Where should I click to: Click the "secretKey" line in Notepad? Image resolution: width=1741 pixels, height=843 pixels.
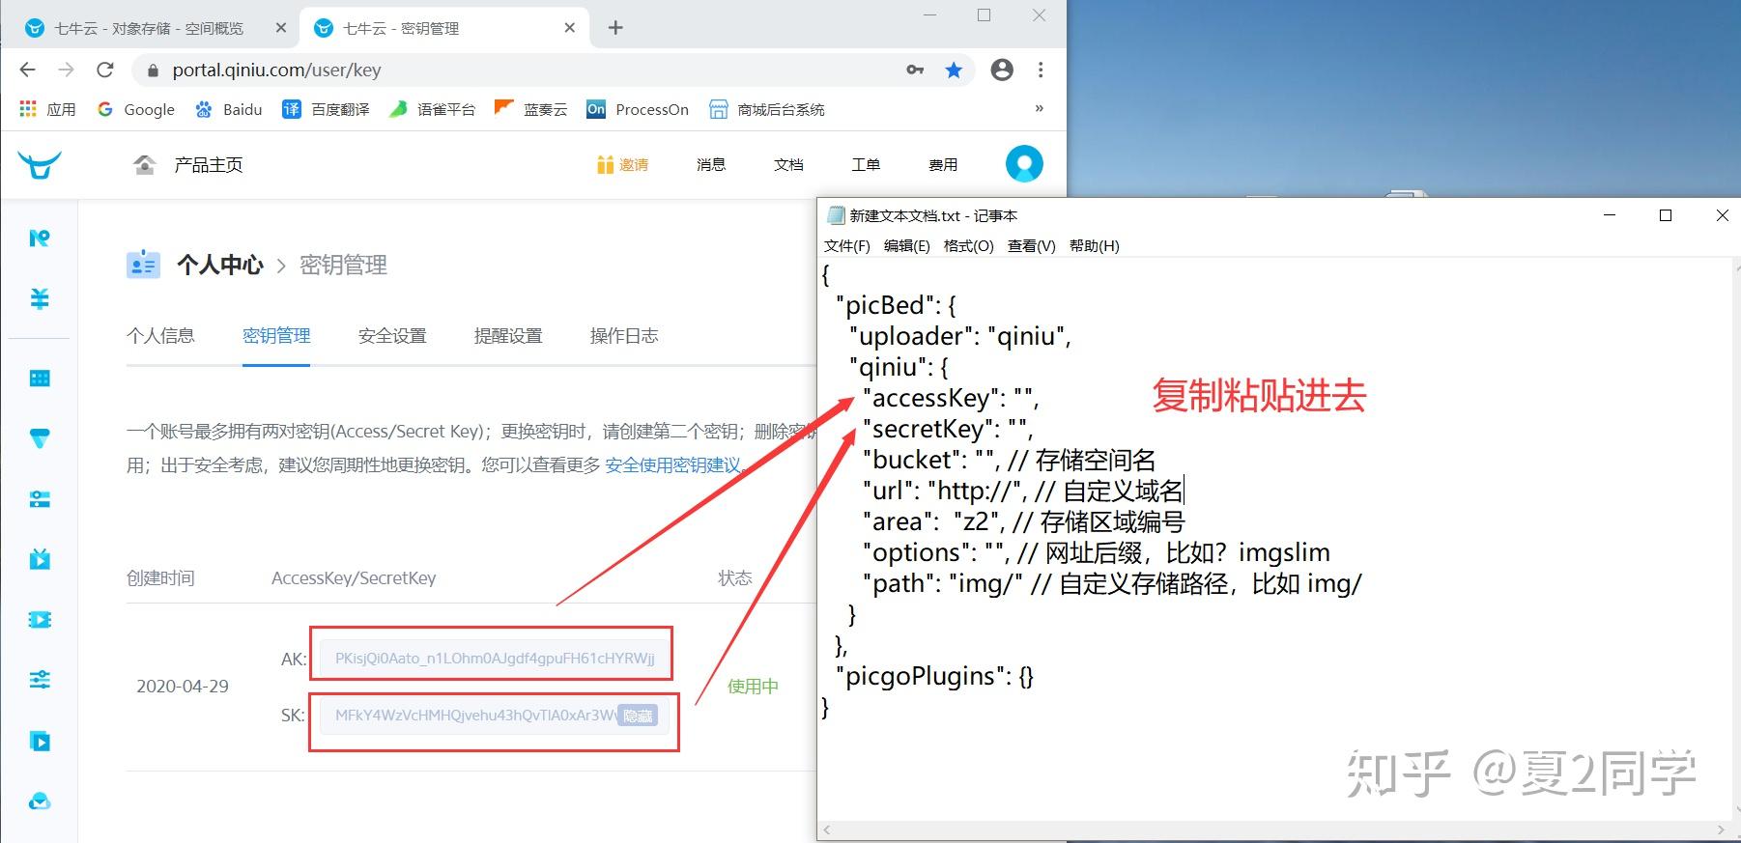[949, 429]
